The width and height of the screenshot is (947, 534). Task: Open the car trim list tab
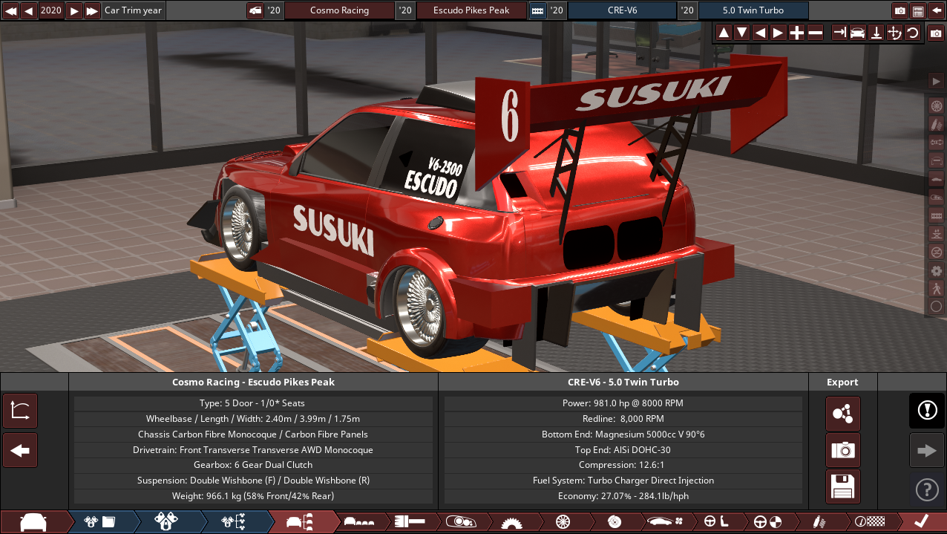pos(301,522)
